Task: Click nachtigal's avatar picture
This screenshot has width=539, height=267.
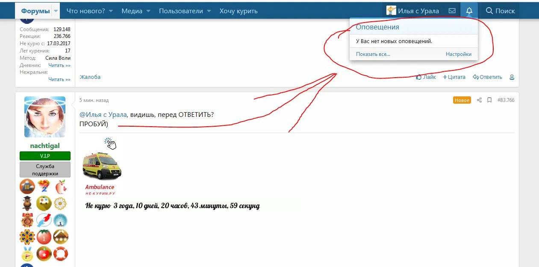Action: 44,116
